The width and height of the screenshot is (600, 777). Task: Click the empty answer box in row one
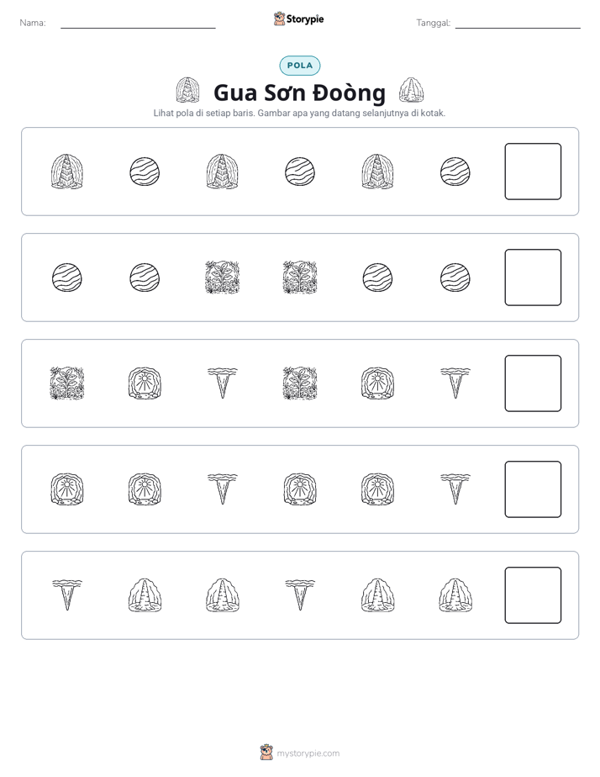tap(533, 172)
